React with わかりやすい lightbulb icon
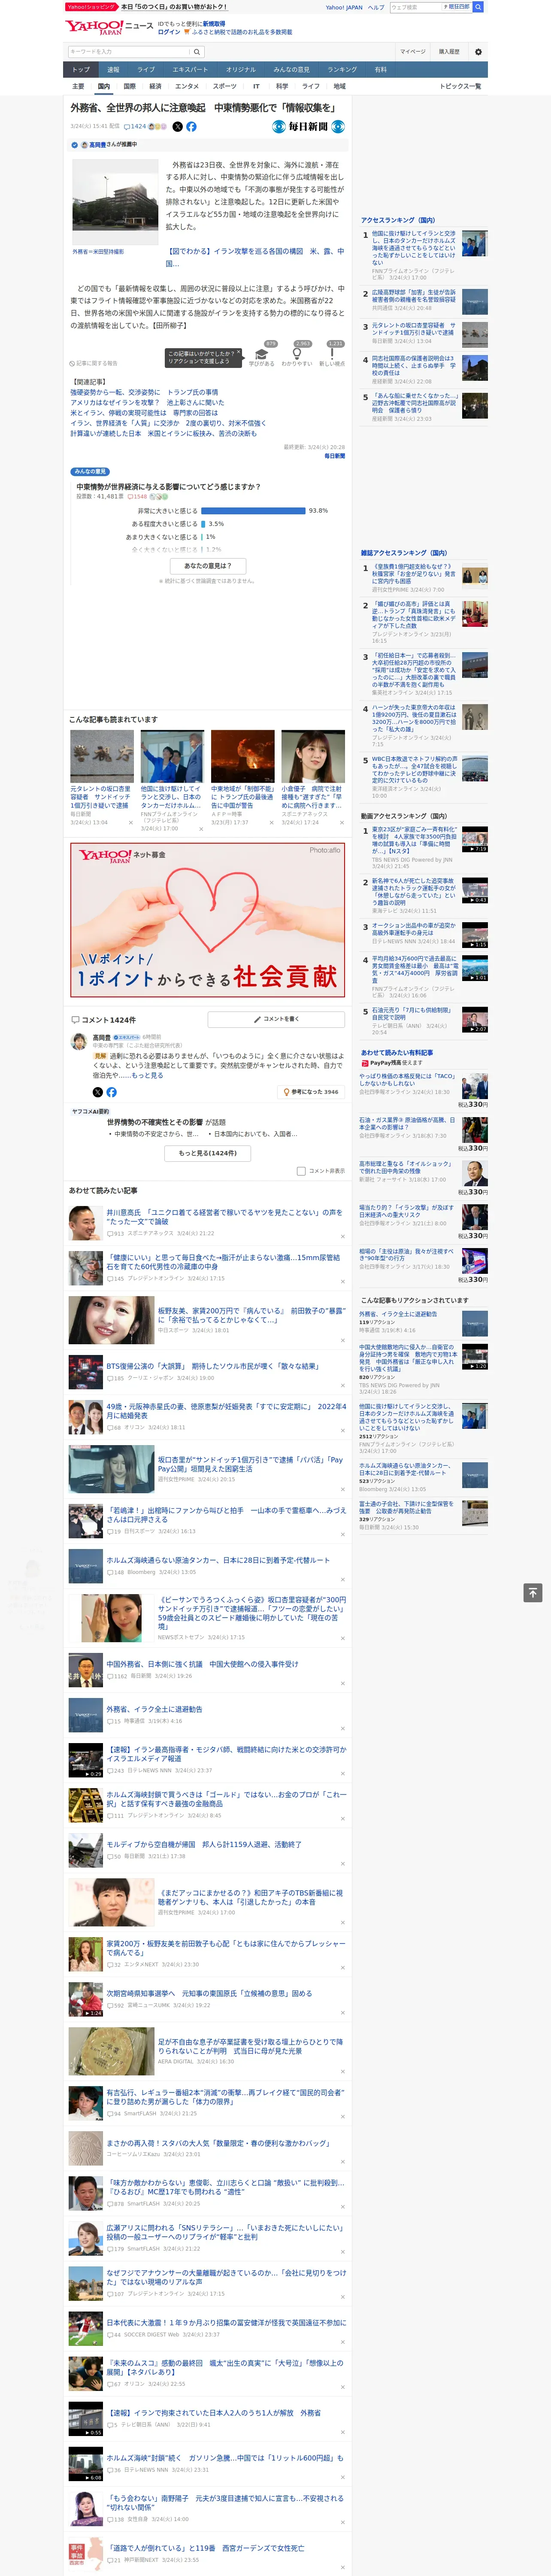The image size is (551, 2576). 297,354
